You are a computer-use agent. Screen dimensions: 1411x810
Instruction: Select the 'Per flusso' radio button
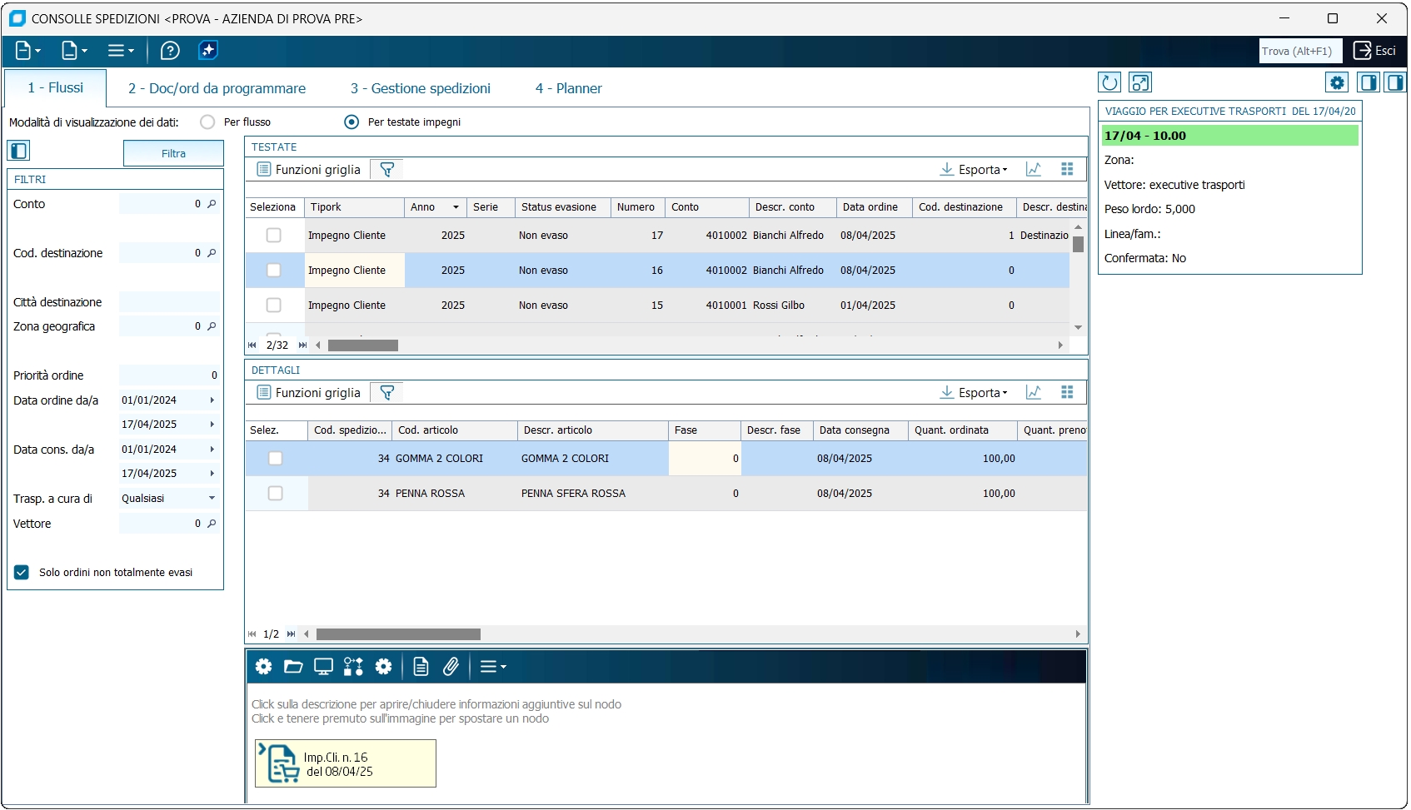click(208, 122)
